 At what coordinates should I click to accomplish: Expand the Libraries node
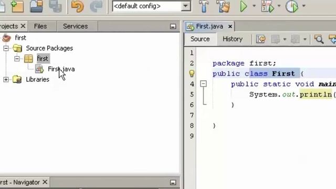6,79
